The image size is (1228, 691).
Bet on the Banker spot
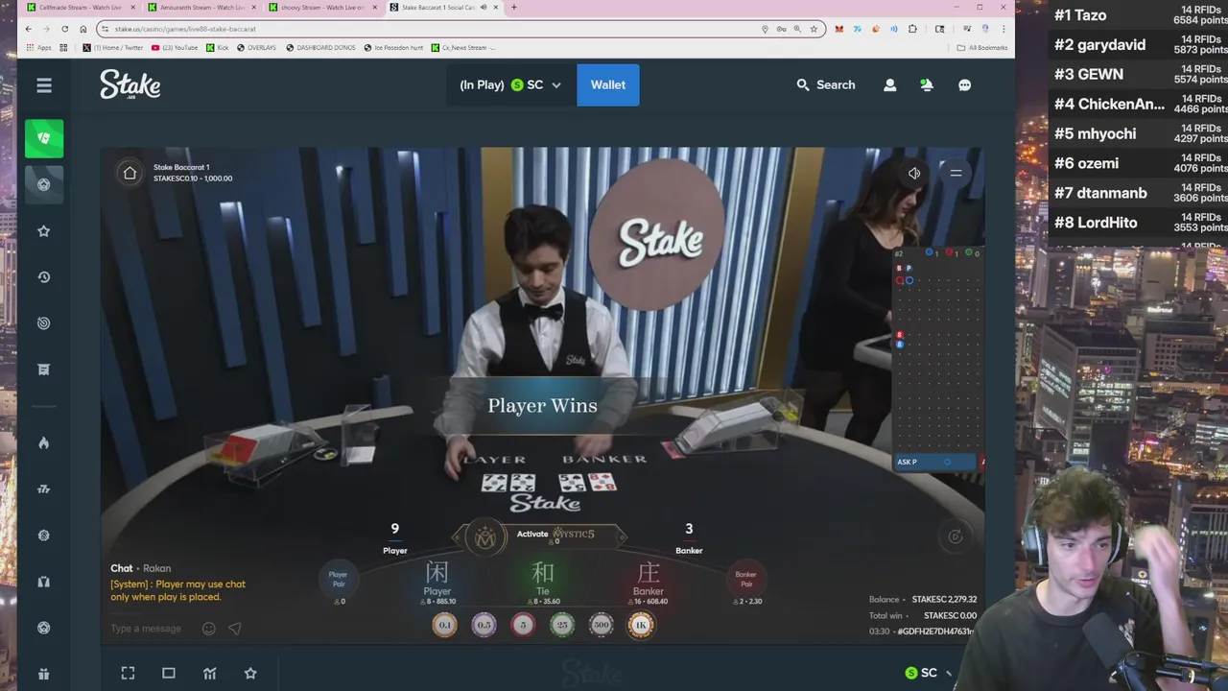click(649, 582)
